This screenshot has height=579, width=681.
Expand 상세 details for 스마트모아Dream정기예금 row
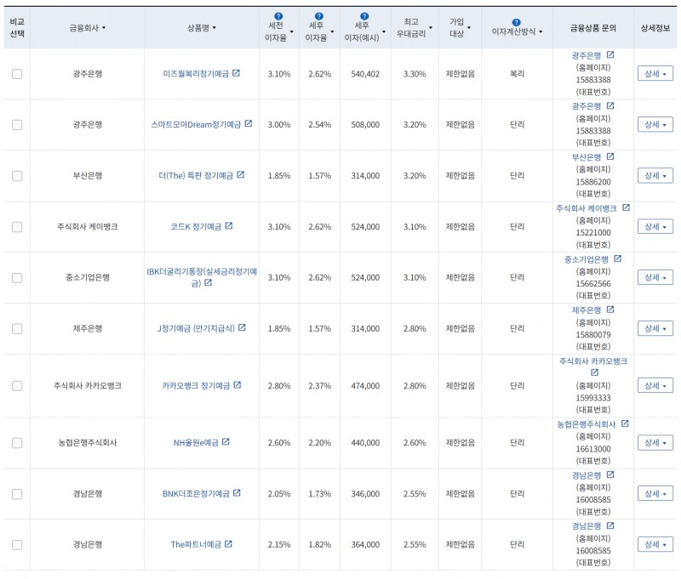[655, 125]
